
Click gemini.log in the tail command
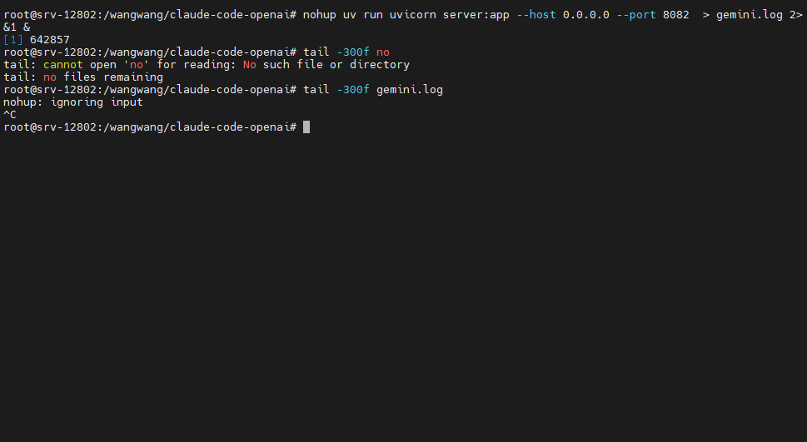(410, 90)
